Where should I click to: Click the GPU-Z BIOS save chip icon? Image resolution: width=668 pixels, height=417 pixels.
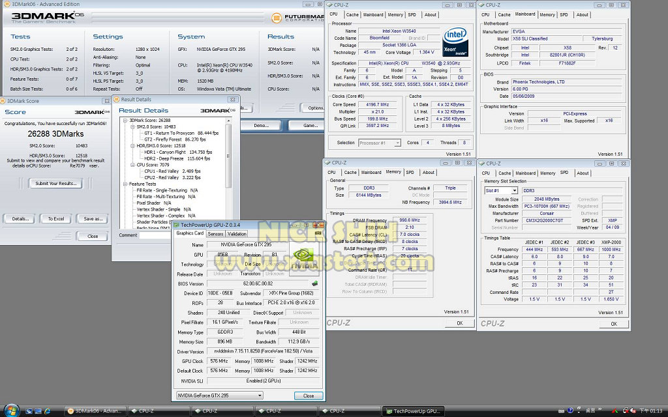(x=314, y=283)
